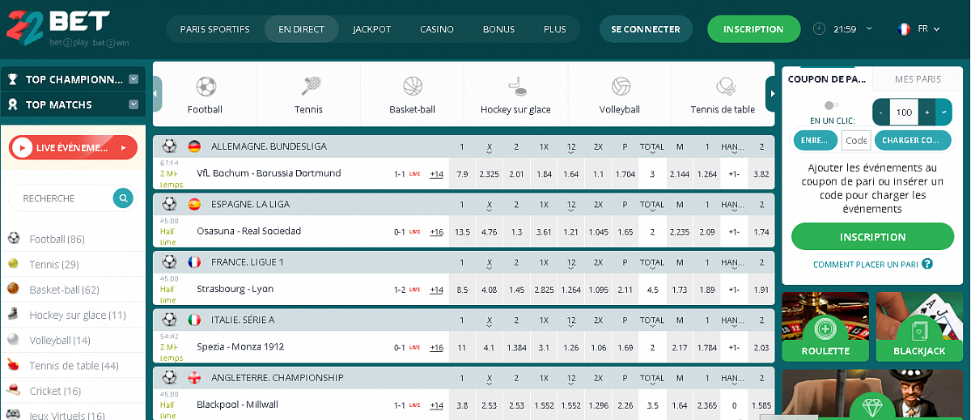Click the Spain flag on La Liga header
The width and height of the screenshot is (971, 420).
194,204
